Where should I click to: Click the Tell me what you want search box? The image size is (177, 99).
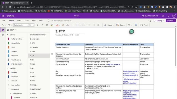(x=61, y=21)
